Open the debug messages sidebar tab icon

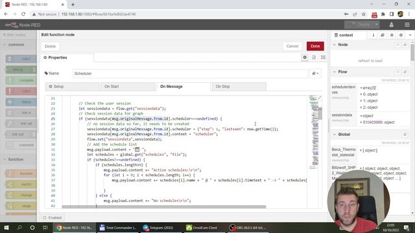tap(392, 35)
